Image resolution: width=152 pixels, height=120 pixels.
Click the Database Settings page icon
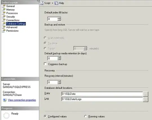tap(4, 24)
